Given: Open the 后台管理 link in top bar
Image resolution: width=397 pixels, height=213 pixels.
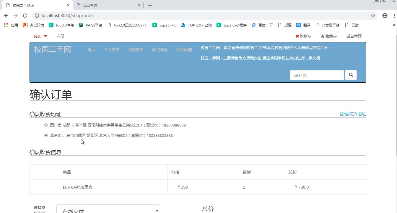Looking at the screenshot, I should click(354, 36).
